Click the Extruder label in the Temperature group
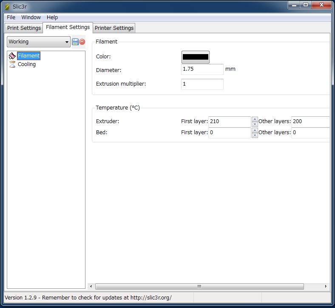The image size is (335, 308). pyautogui.click(x=108, y=121)
